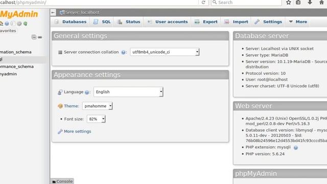This screenshot has width=327, height=184.
Task: Open the SQL tab
Action: click(102, 21)
